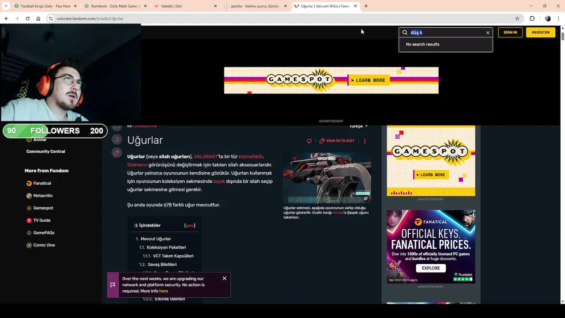The height and width of the screenshot is (318, 565).
Task: Hide contents via gizle toggle
Action: tap(190, 225)
